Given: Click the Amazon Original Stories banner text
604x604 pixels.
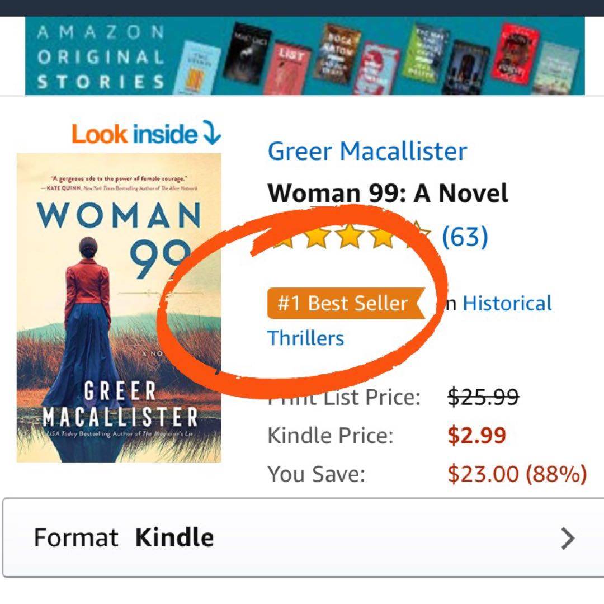Looking at the screenshot, I should click(x=101, y=57).
